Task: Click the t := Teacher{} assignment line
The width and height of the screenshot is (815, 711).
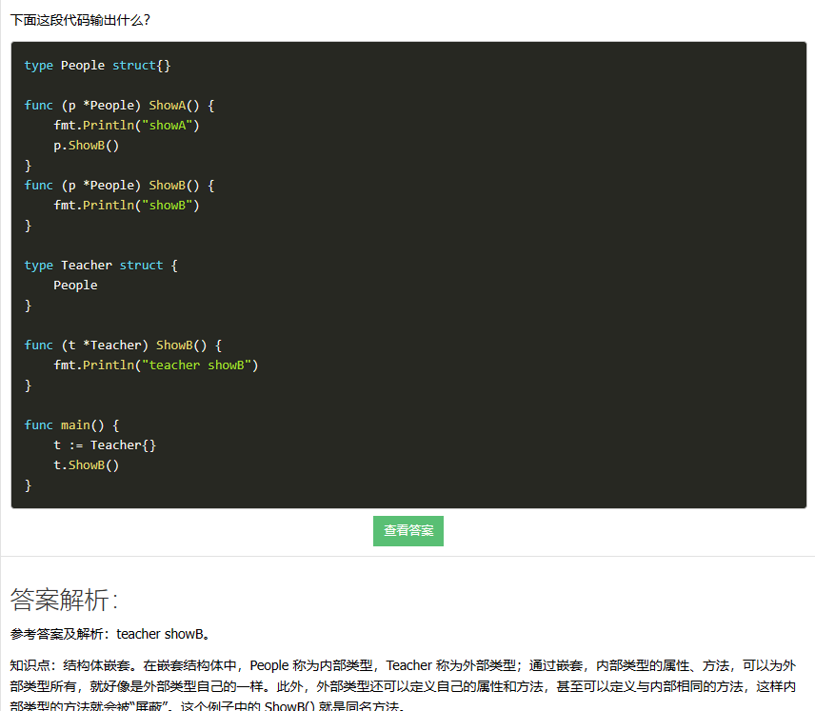Action: [105, 445]
